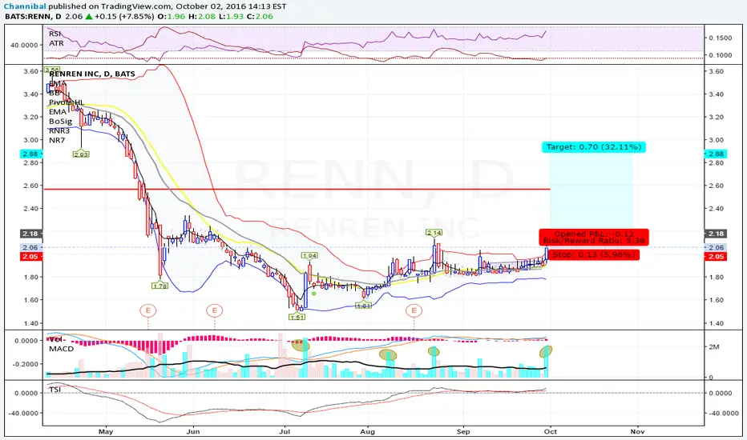This screenshot has width=747, height=440.
Task: Click the 1.94 pivot high label
Action: [309, 255]
